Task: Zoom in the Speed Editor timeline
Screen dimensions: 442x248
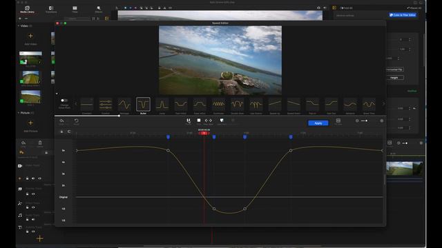Action: coord(382,121)
